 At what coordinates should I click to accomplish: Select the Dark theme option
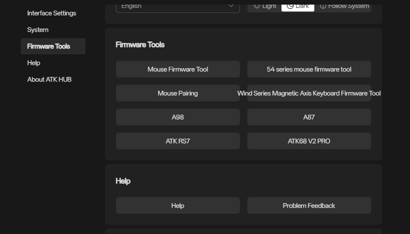(298, 7)
